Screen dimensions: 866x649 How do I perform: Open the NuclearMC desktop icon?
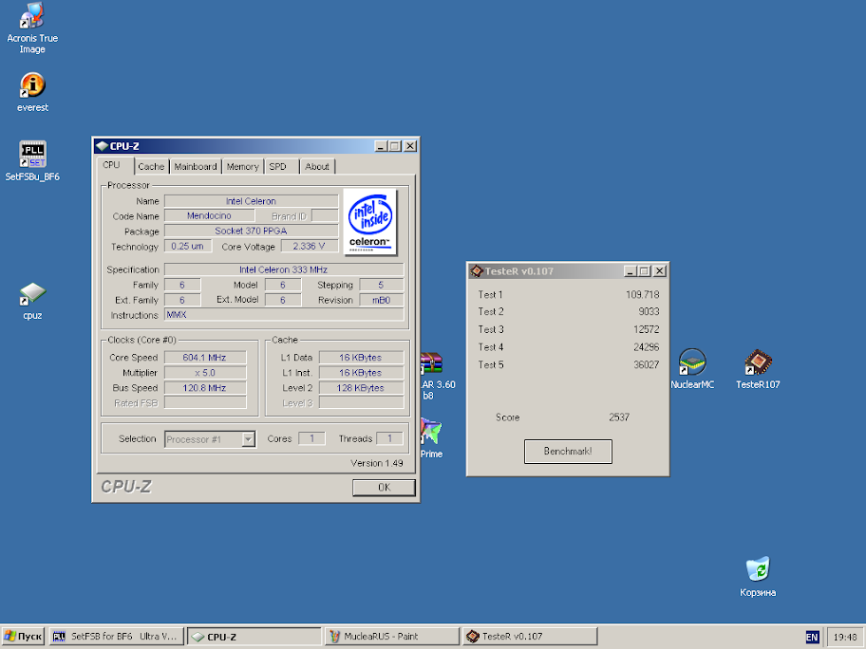(692, 369)
